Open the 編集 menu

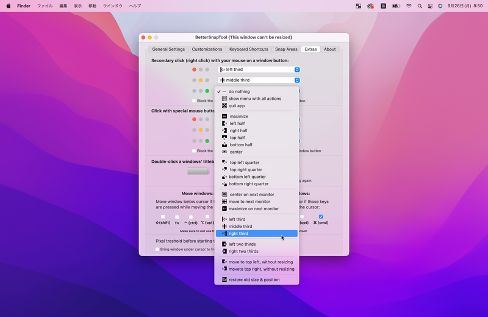pyautogui.click(x=63, y=6)
